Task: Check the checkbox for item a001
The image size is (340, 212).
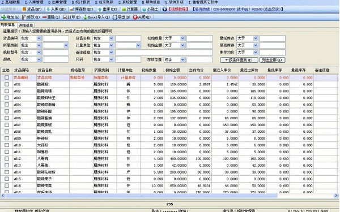Action: click(7, 84)
